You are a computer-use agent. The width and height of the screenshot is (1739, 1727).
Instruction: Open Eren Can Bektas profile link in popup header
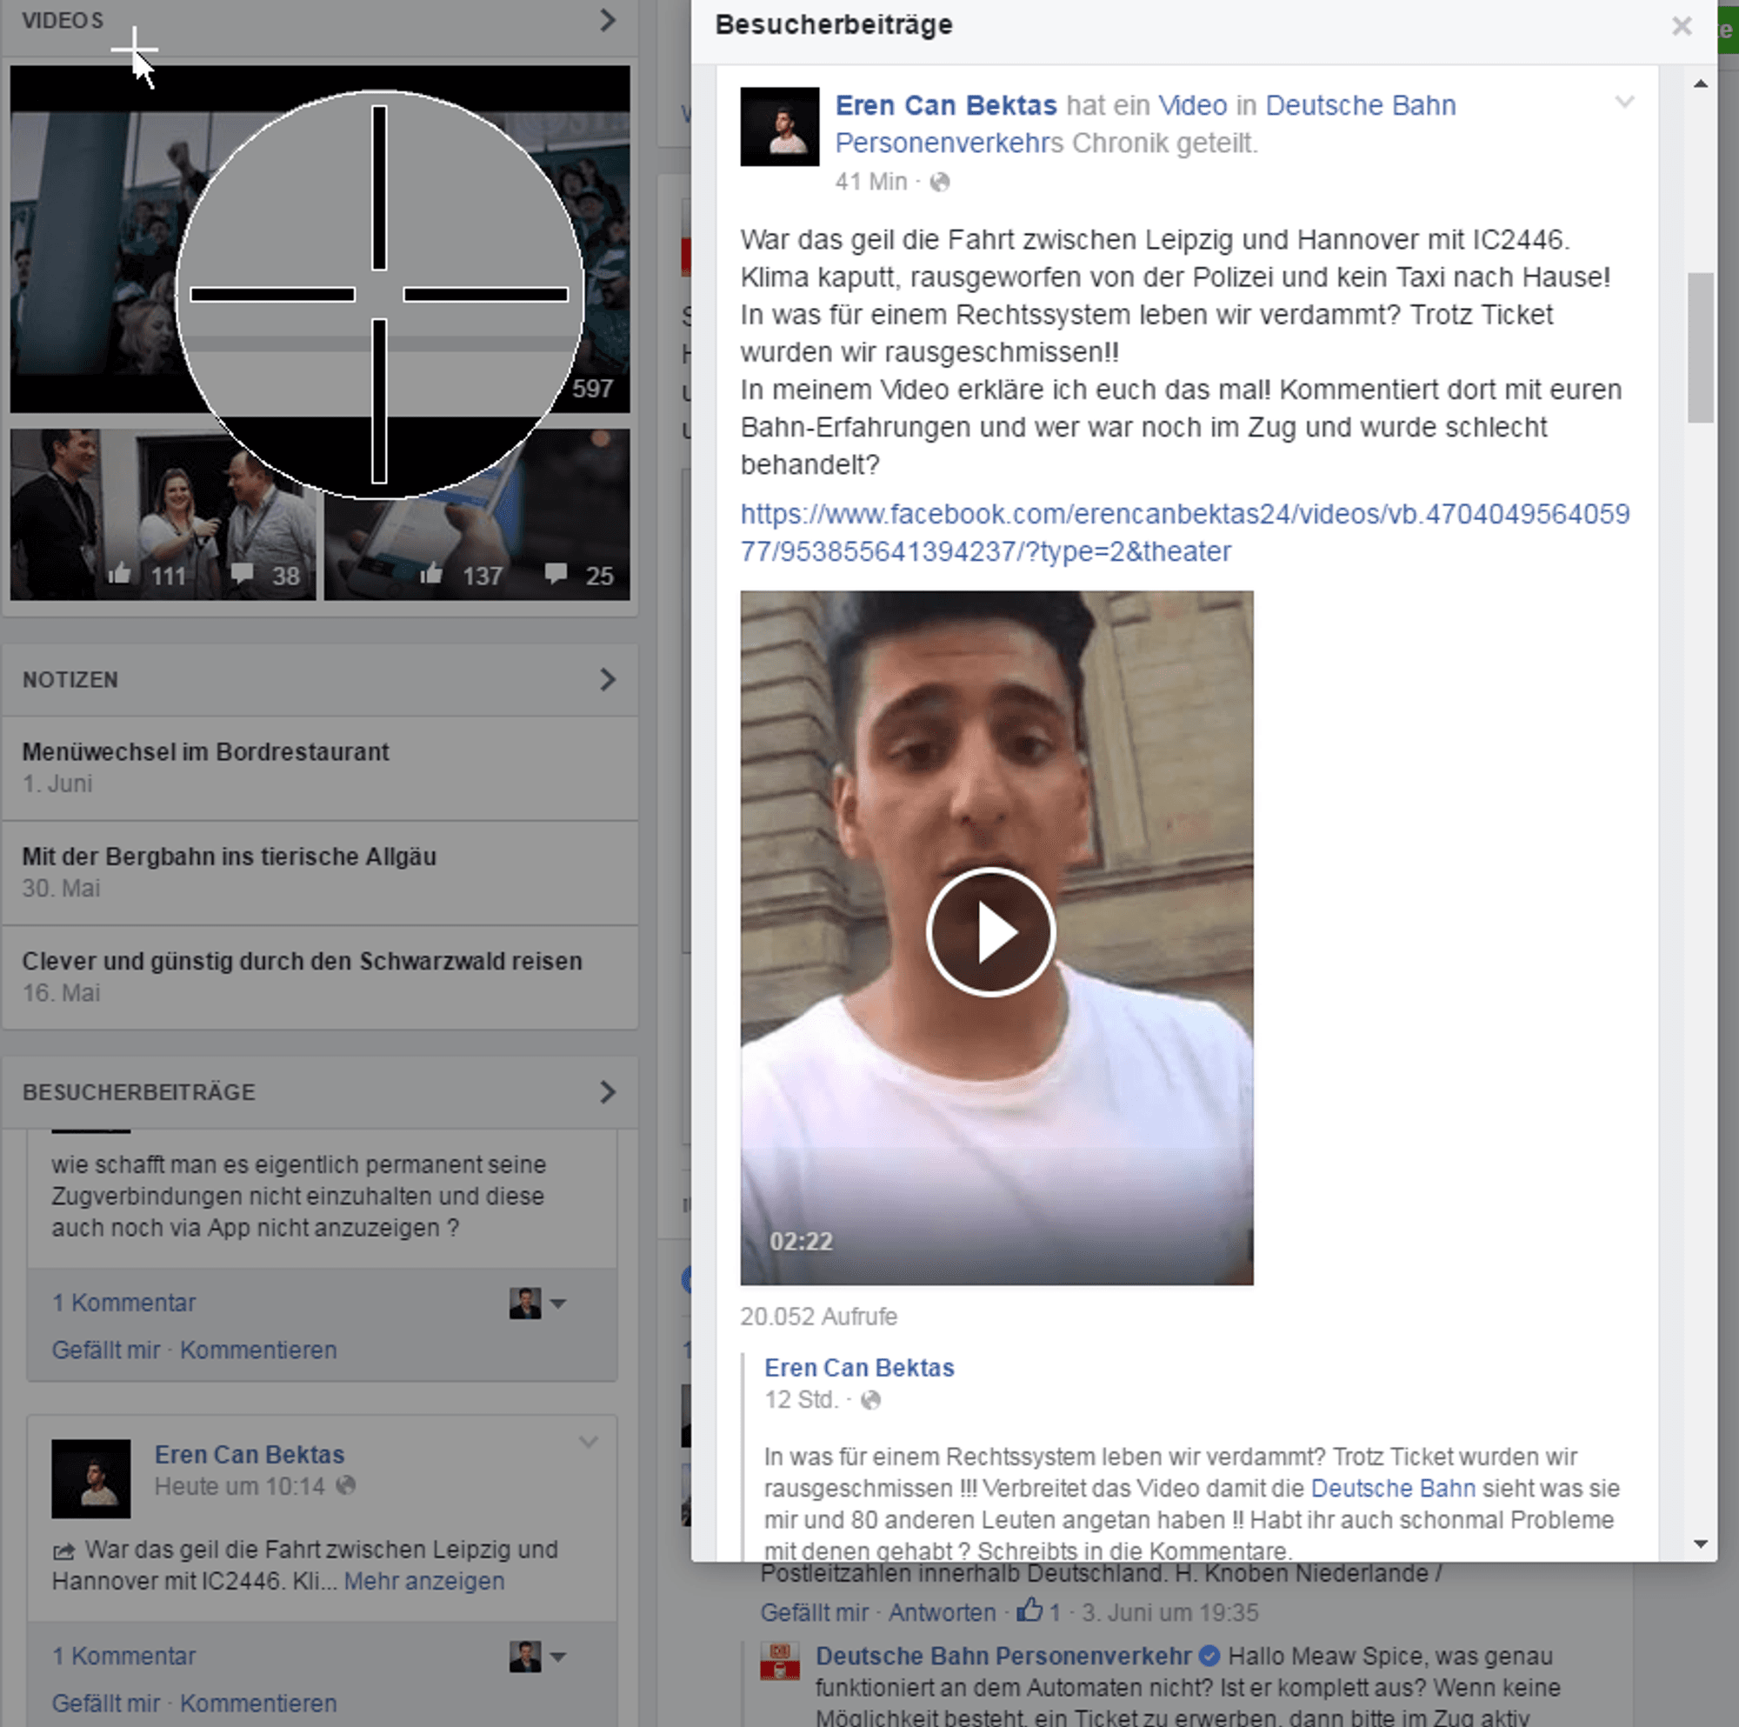click(945, 105)
